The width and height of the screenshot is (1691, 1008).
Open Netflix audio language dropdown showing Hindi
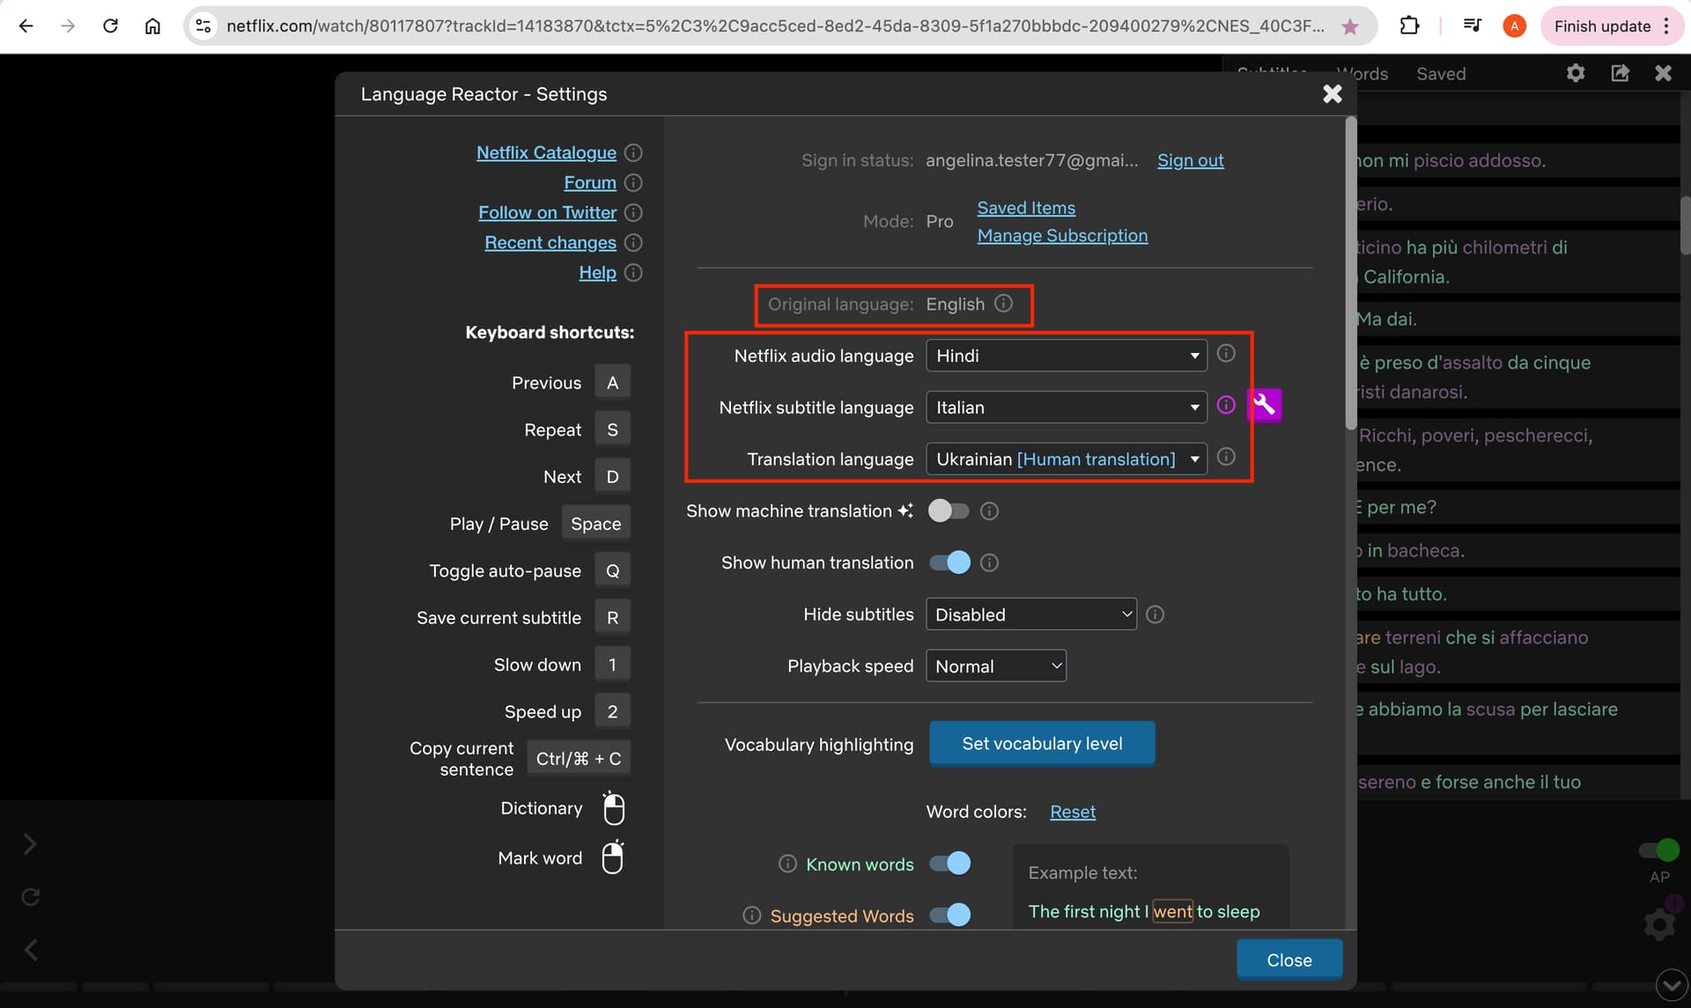point(1067,356)
